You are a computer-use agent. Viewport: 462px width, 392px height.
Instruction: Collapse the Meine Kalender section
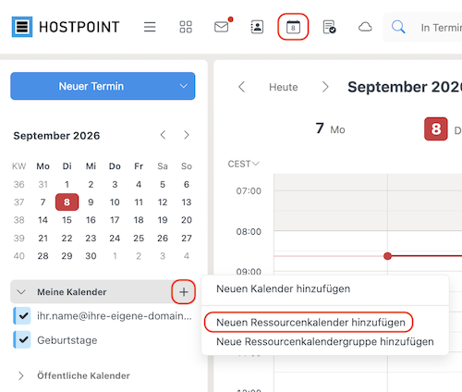click(21, 292)
